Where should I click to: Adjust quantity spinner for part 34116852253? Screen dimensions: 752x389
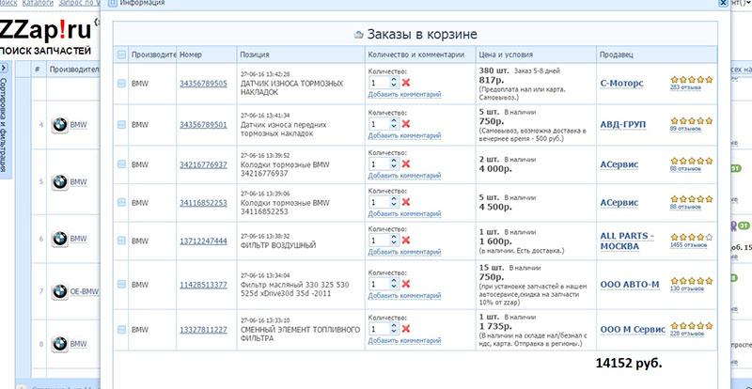394,202
